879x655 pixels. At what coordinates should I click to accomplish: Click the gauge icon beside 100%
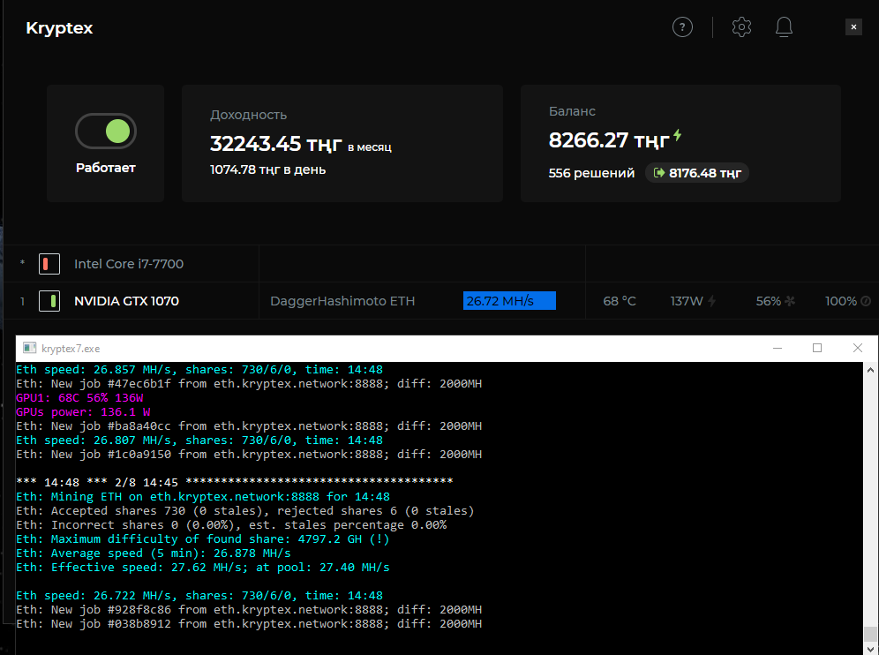tap(866, 301)
